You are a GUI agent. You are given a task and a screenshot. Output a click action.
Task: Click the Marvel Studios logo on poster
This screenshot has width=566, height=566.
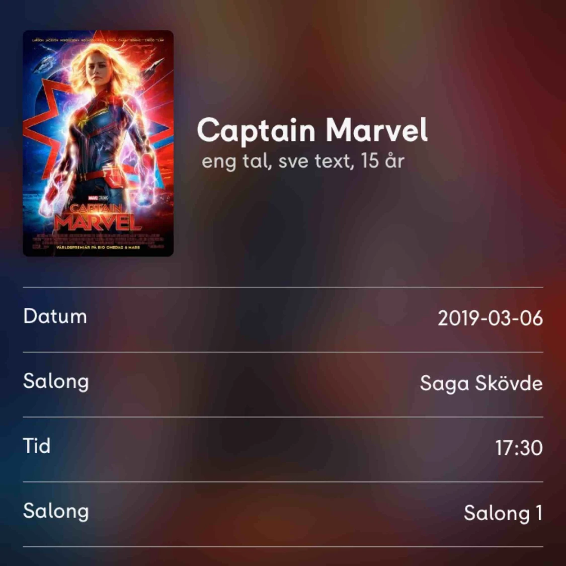click(x=98, y=198)
